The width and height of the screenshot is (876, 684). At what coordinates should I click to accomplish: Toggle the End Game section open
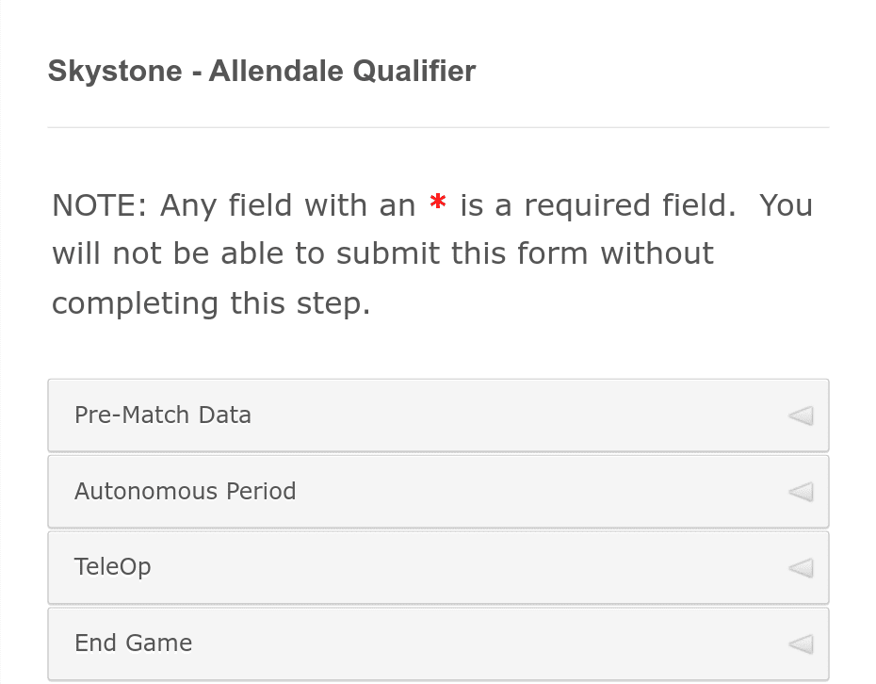(438, 643)
